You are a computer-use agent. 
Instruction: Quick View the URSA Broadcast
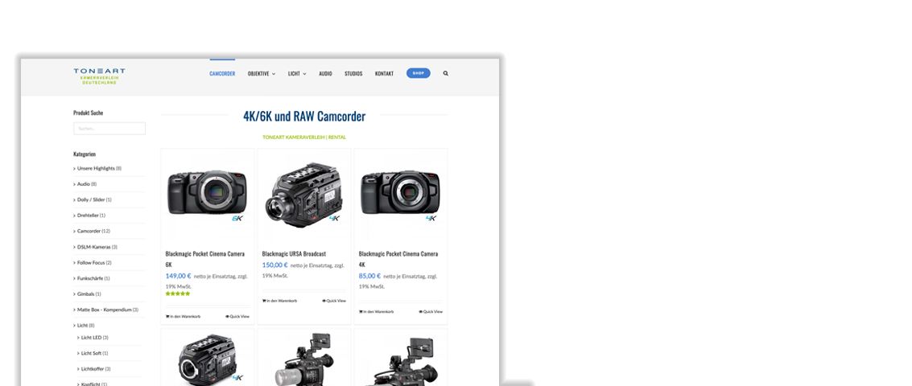[334, 301]
